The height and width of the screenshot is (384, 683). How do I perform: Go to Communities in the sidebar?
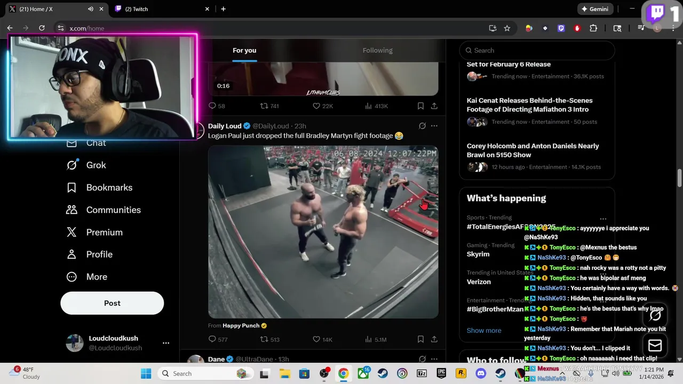point(104,210)
